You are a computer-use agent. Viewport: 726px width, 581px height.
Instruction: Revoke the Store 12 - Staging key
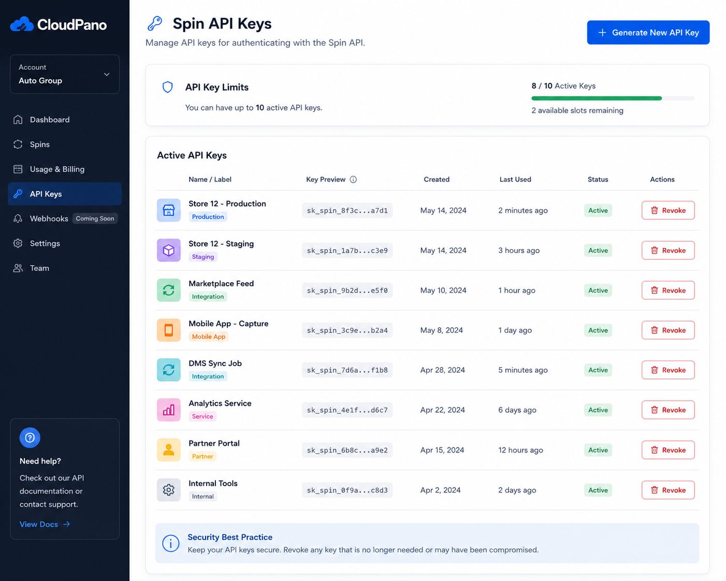point(668,250)
